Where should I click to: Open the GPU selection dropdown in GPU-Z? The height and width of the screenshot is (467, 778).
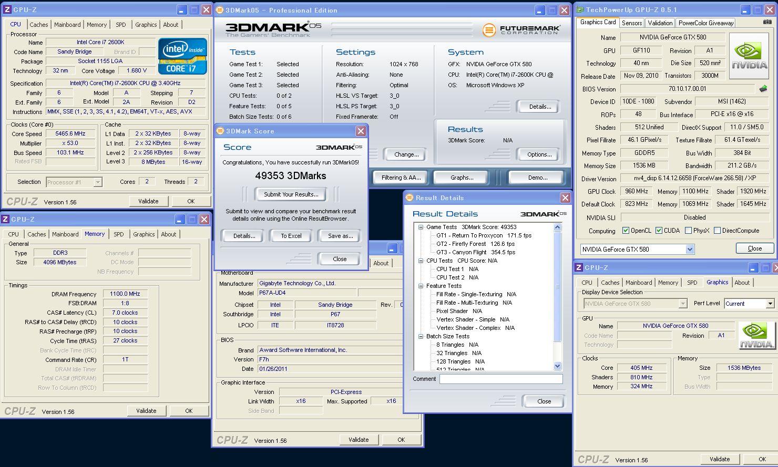tap(690, 250)
